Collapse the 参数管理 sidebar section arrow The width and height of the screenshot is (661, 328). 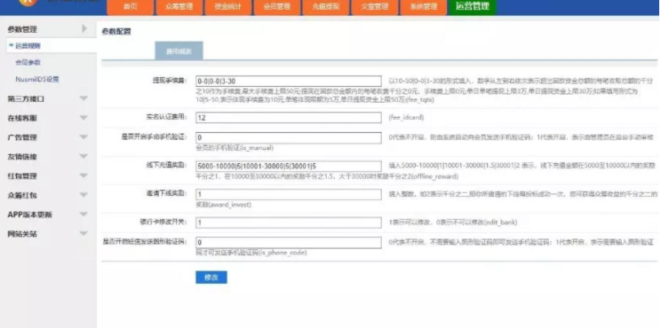pos(84,28)
